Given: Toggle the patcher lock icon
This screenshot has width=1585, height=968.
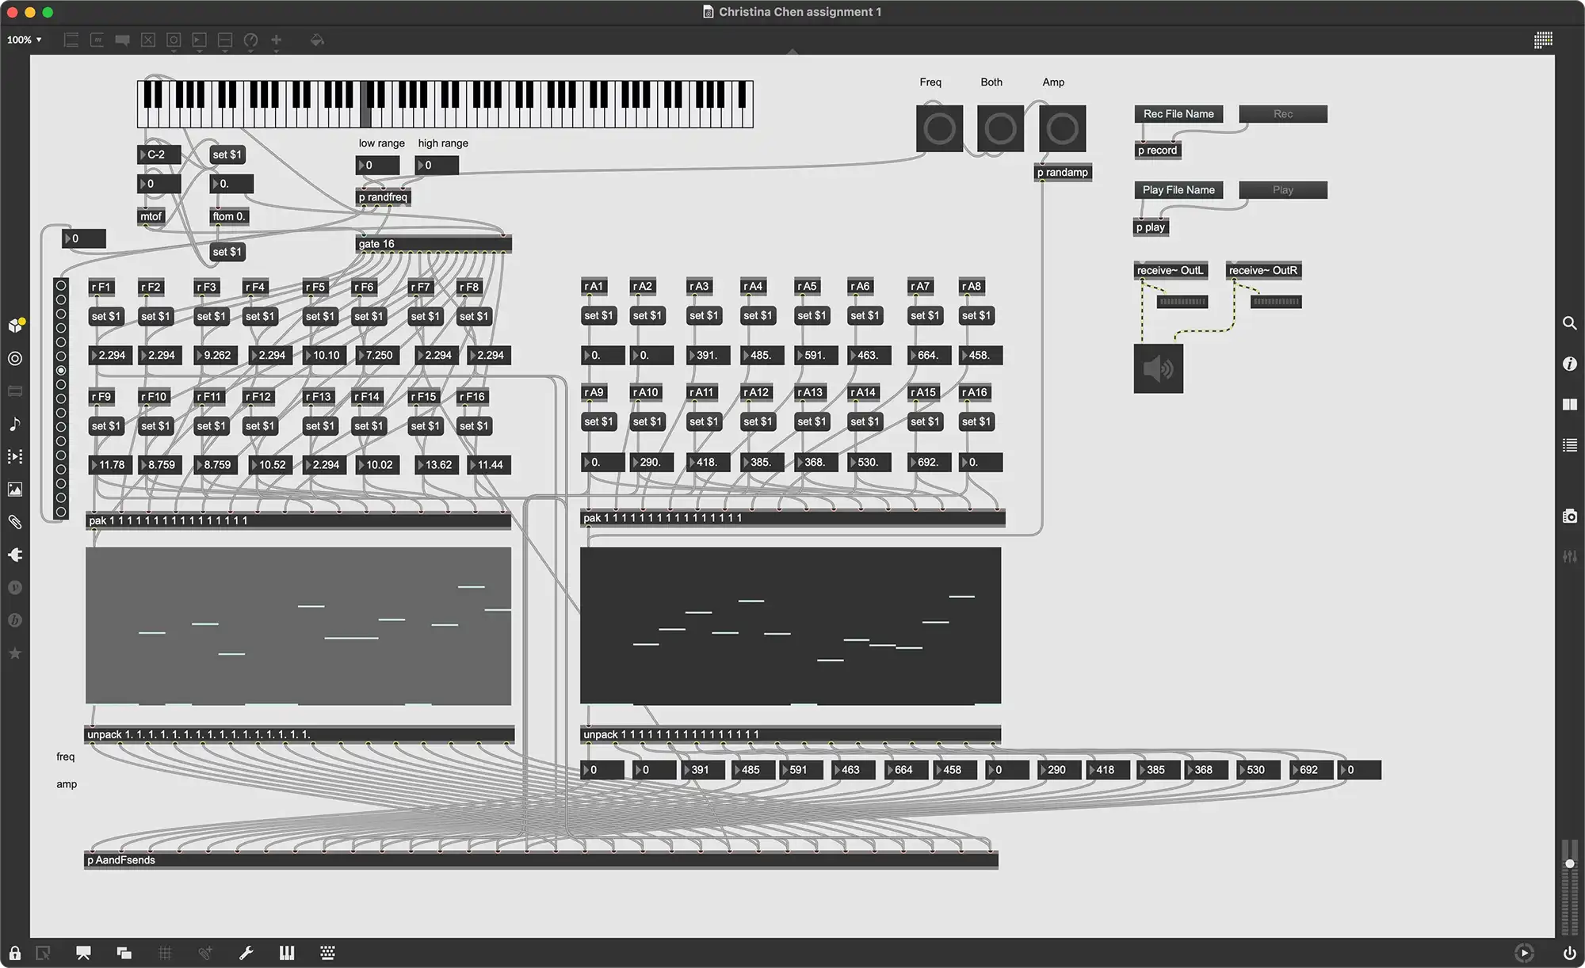Looking at the screenshot, I should tap(15, 953).
